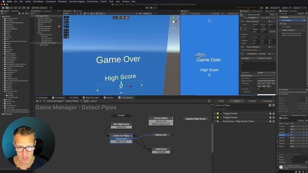Click the Refresh button in Actions panel
This screenshot has width=308, height=173.
(x=301, y=13)
